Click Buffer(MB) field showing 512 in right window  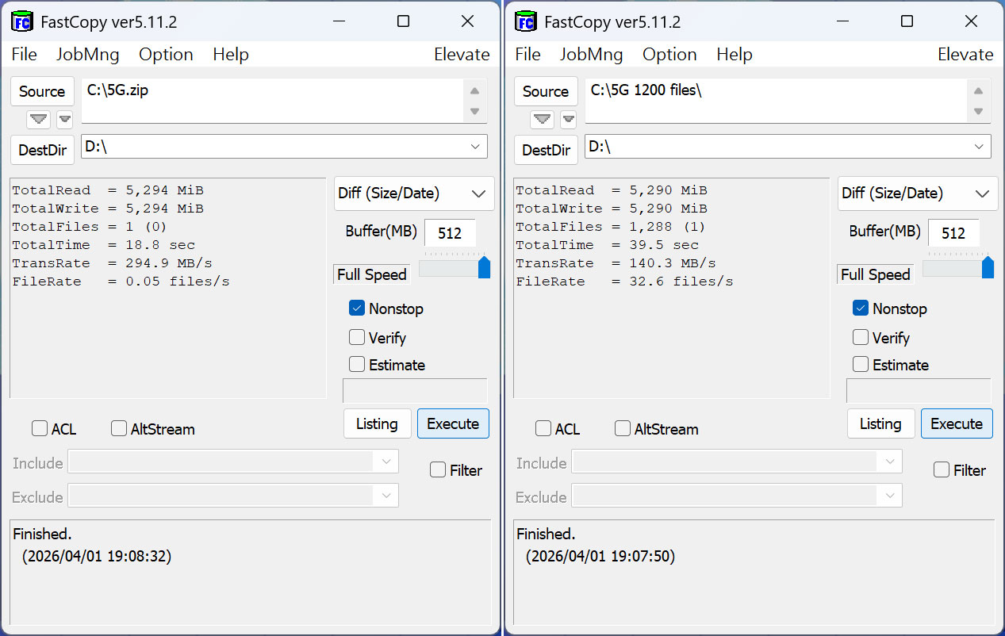point(953,233)
